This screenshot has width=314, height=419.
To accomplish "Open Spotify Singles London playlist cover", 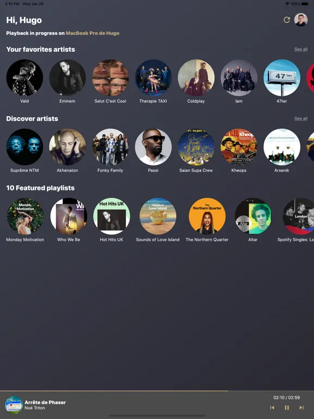I will coord(299,216).
